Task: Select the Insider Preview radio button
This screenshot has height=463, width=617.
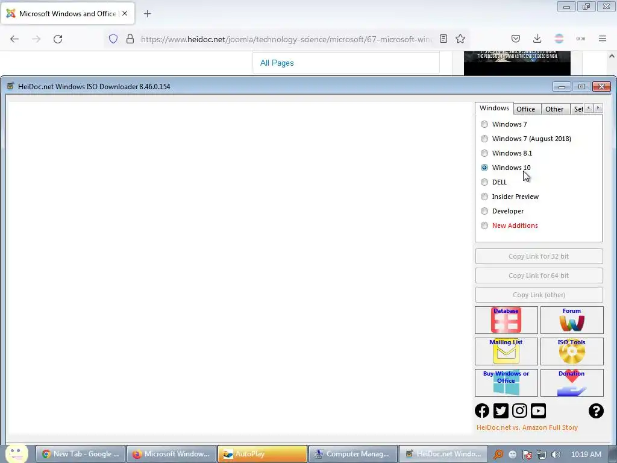Action: coord(484,197)
